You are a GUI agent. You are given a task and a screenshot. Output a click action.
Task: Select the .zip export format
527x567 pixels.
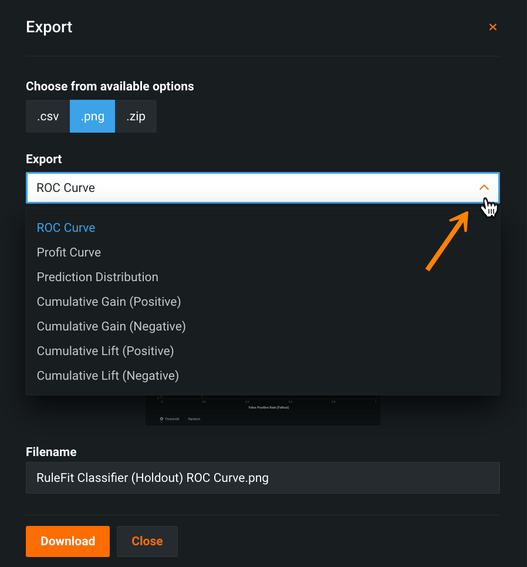136,116
